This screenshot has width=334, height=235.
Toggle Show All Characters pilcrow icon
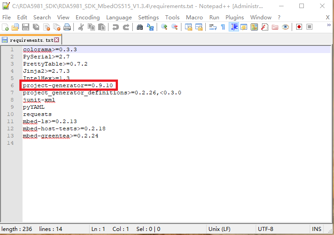coord(223,27)
